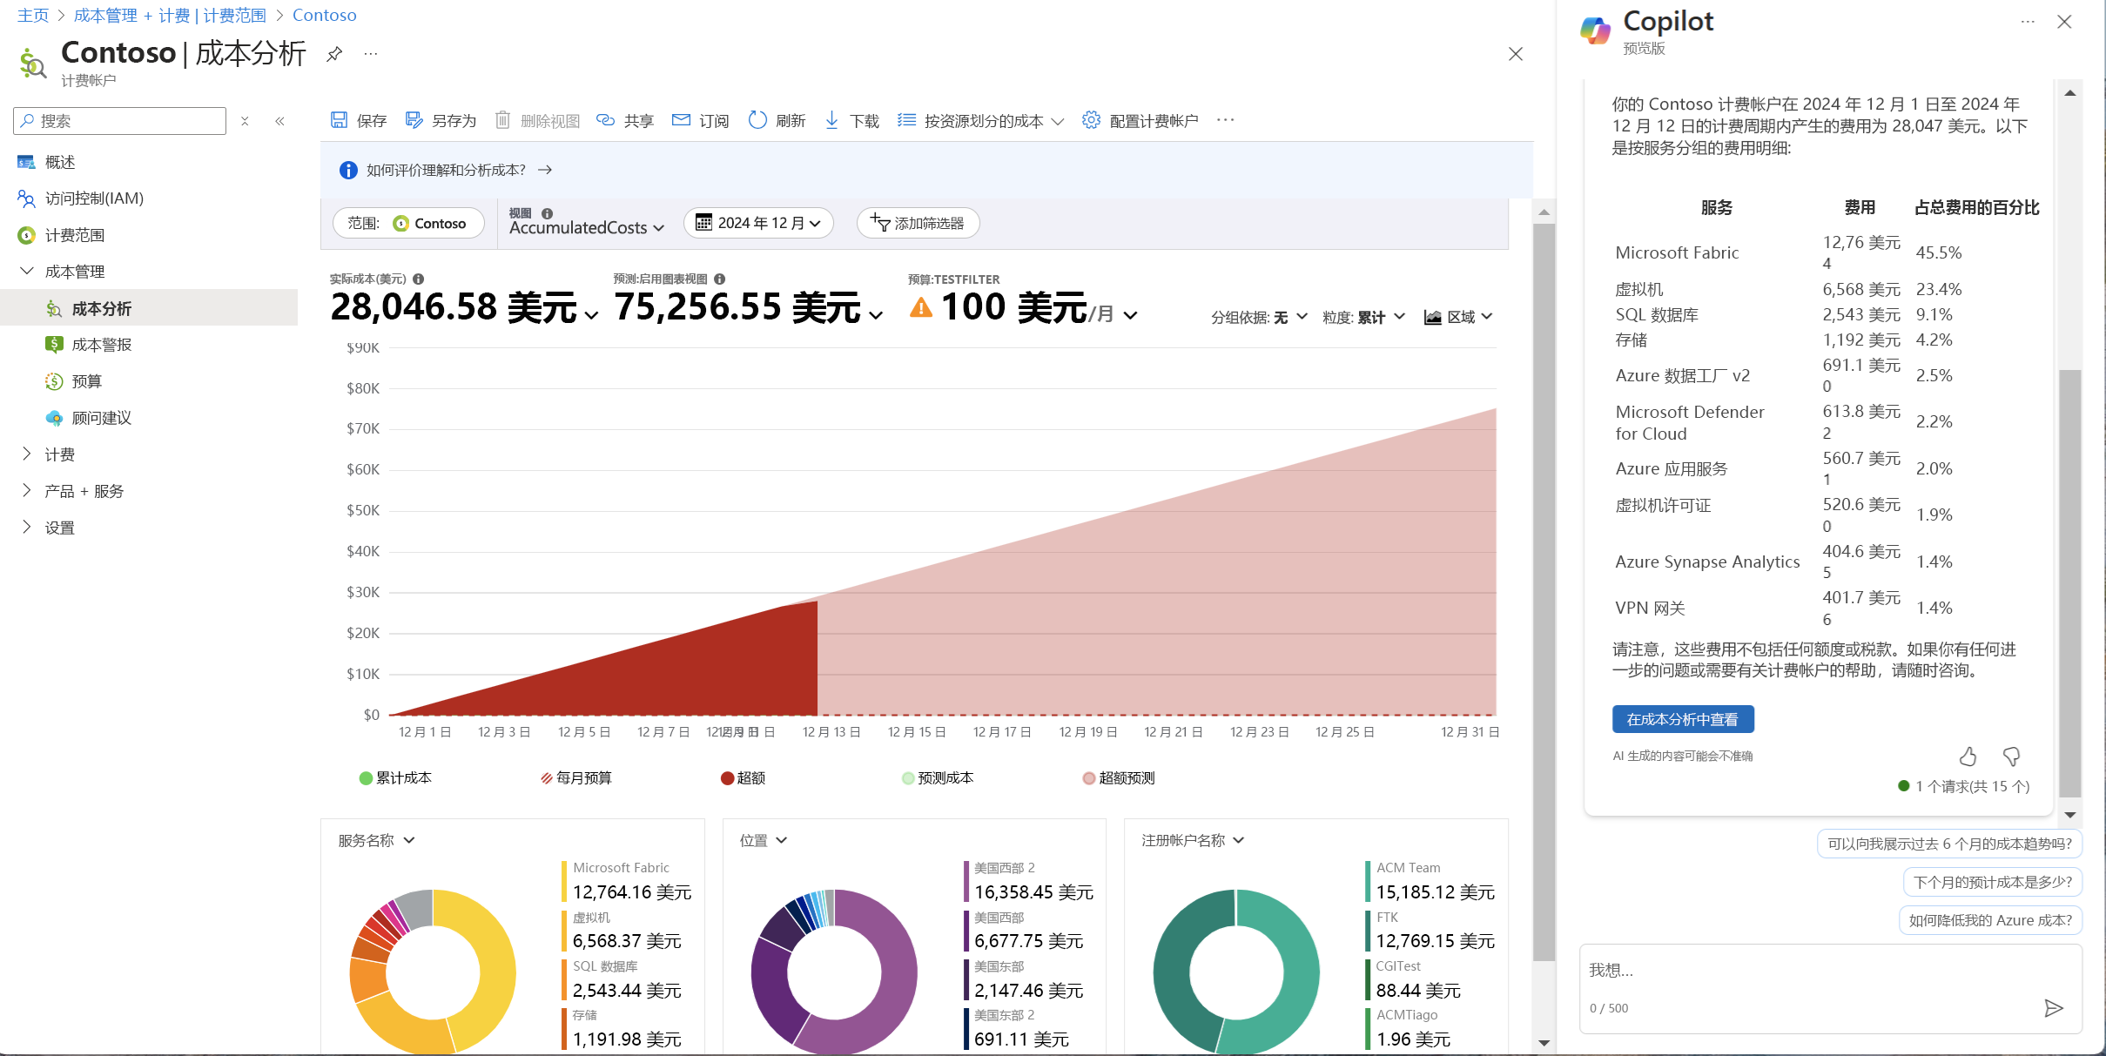Pin the Contoso cost analysis page

click(333, 53)
